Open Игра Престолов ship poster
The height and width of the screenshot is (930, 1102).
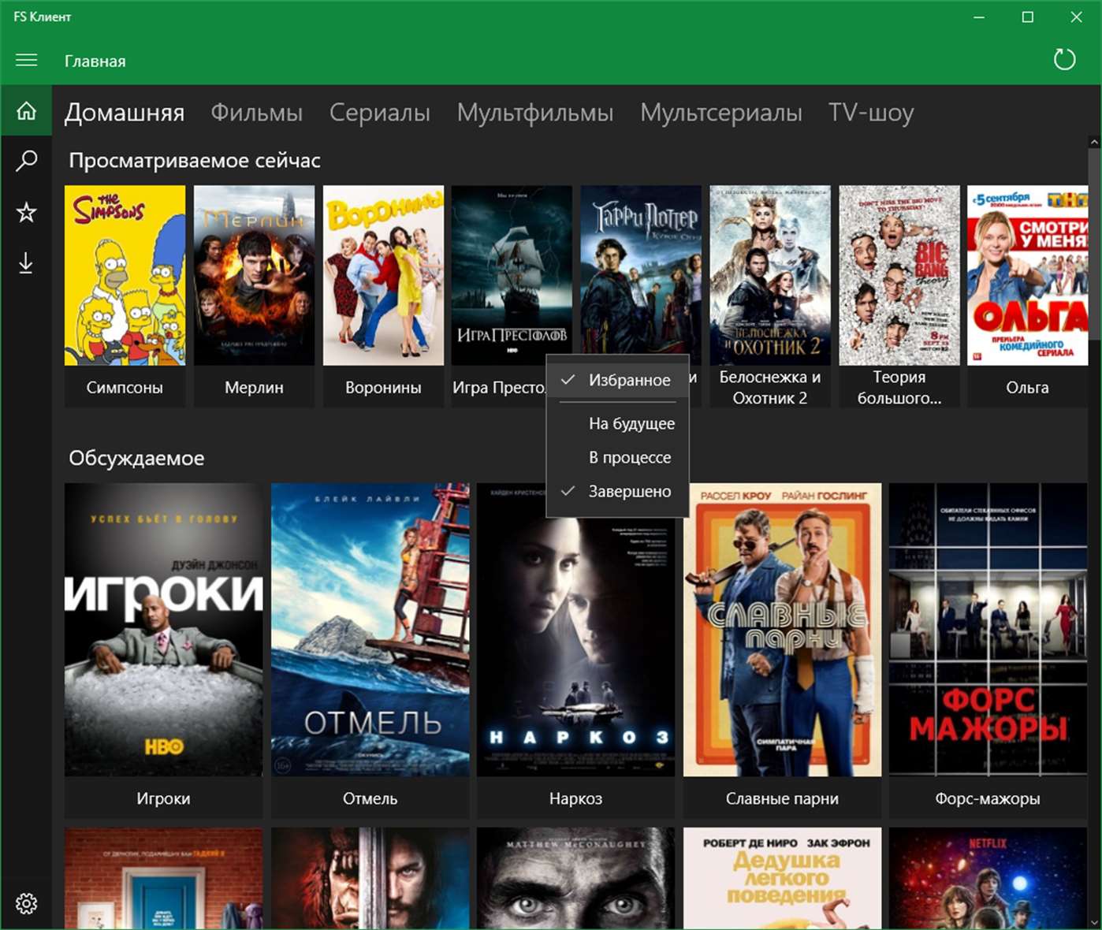[512, 275]
